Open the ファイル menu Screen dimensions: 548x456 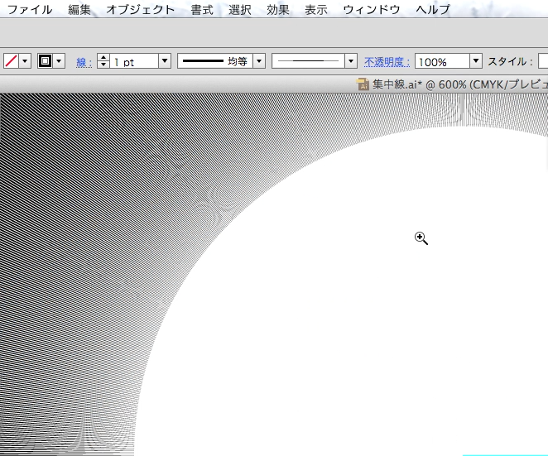pos(30,9)
